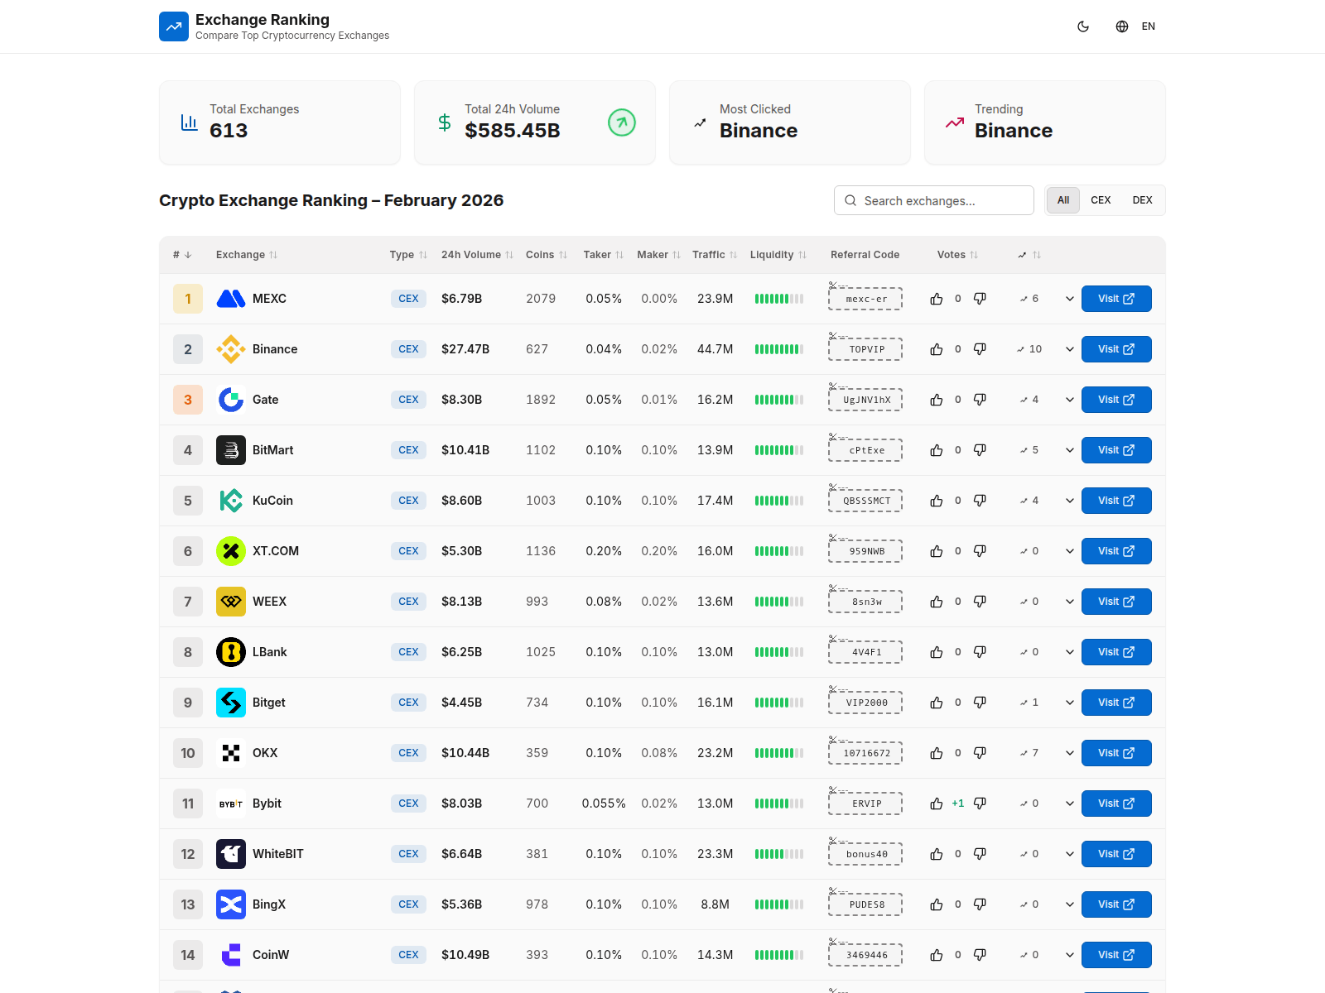
Task: Downvote BitMart with the thumbs-down icon
Action: pos(980,450)
